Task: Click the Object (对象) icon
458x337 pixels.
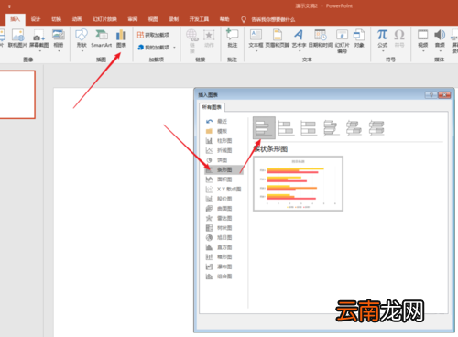Action: tap(359, 35)
